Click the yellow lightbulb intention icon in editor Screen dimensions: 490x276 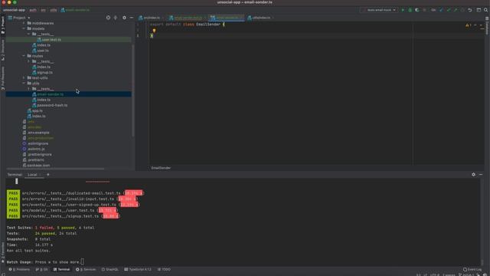(x=154, y=31)
